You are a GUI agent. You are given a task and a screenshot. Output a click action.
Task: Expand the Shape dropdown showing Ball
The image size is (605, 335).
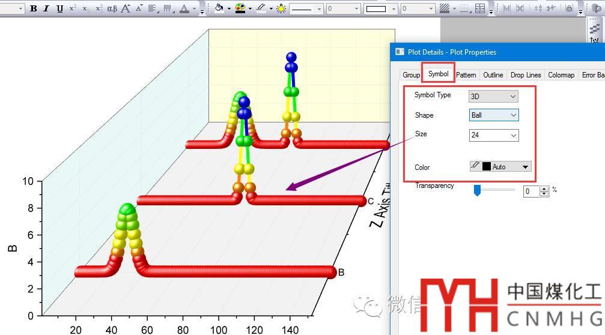pos(493,115)
